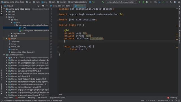181x102 pixels.
Task: Open the 6: TODO tool window
Action: point(9,98)
